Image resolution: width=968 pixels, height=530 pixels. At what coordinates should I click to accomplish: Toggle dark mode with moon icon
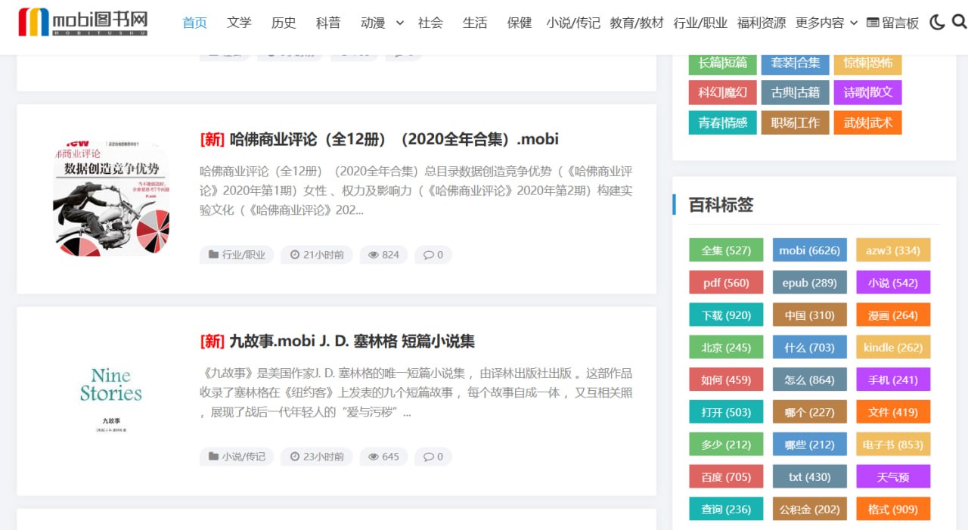pos(937,23)
